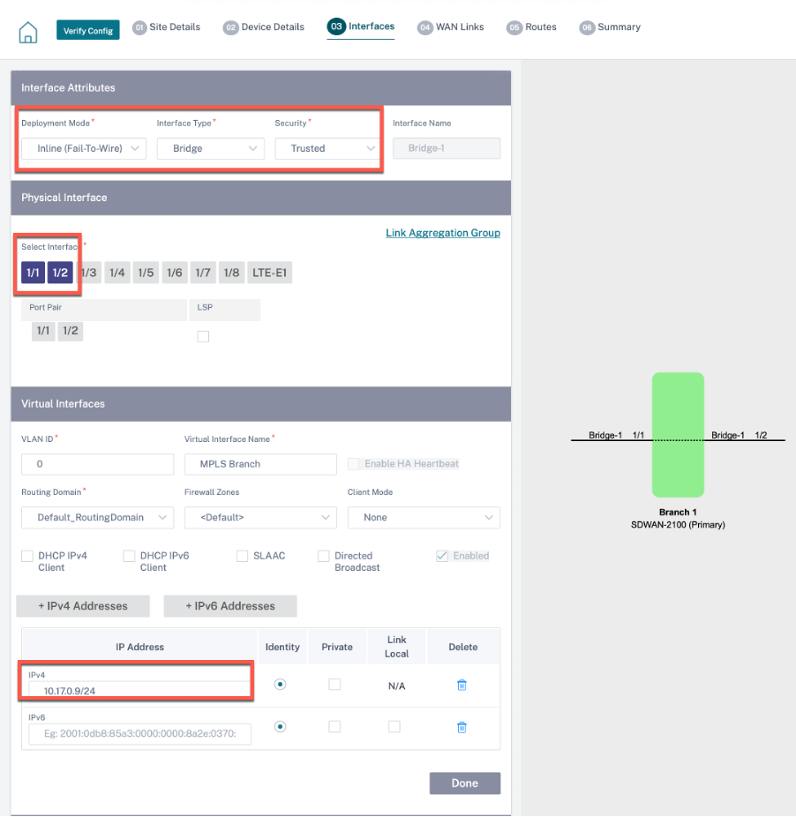Select the LTE-E1 interface

click(x=269, y=273)
